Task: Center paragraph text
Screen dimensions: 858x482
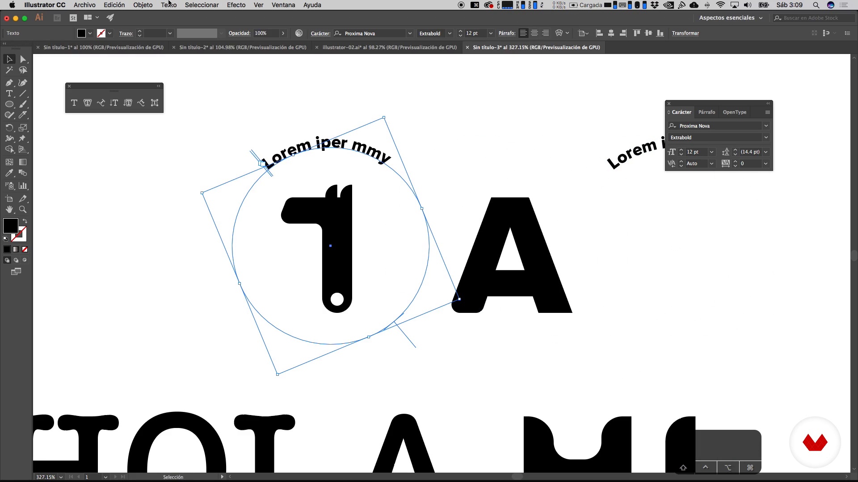Action: click(534, 33)
